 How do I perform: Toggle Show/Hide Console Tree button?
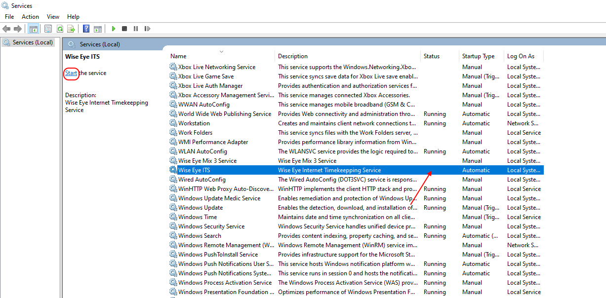pos(33,29)
